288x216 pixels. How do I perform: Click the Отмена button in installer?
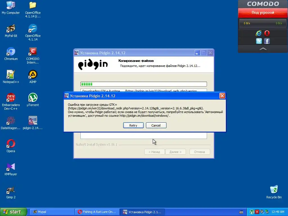tap(199, 152)
